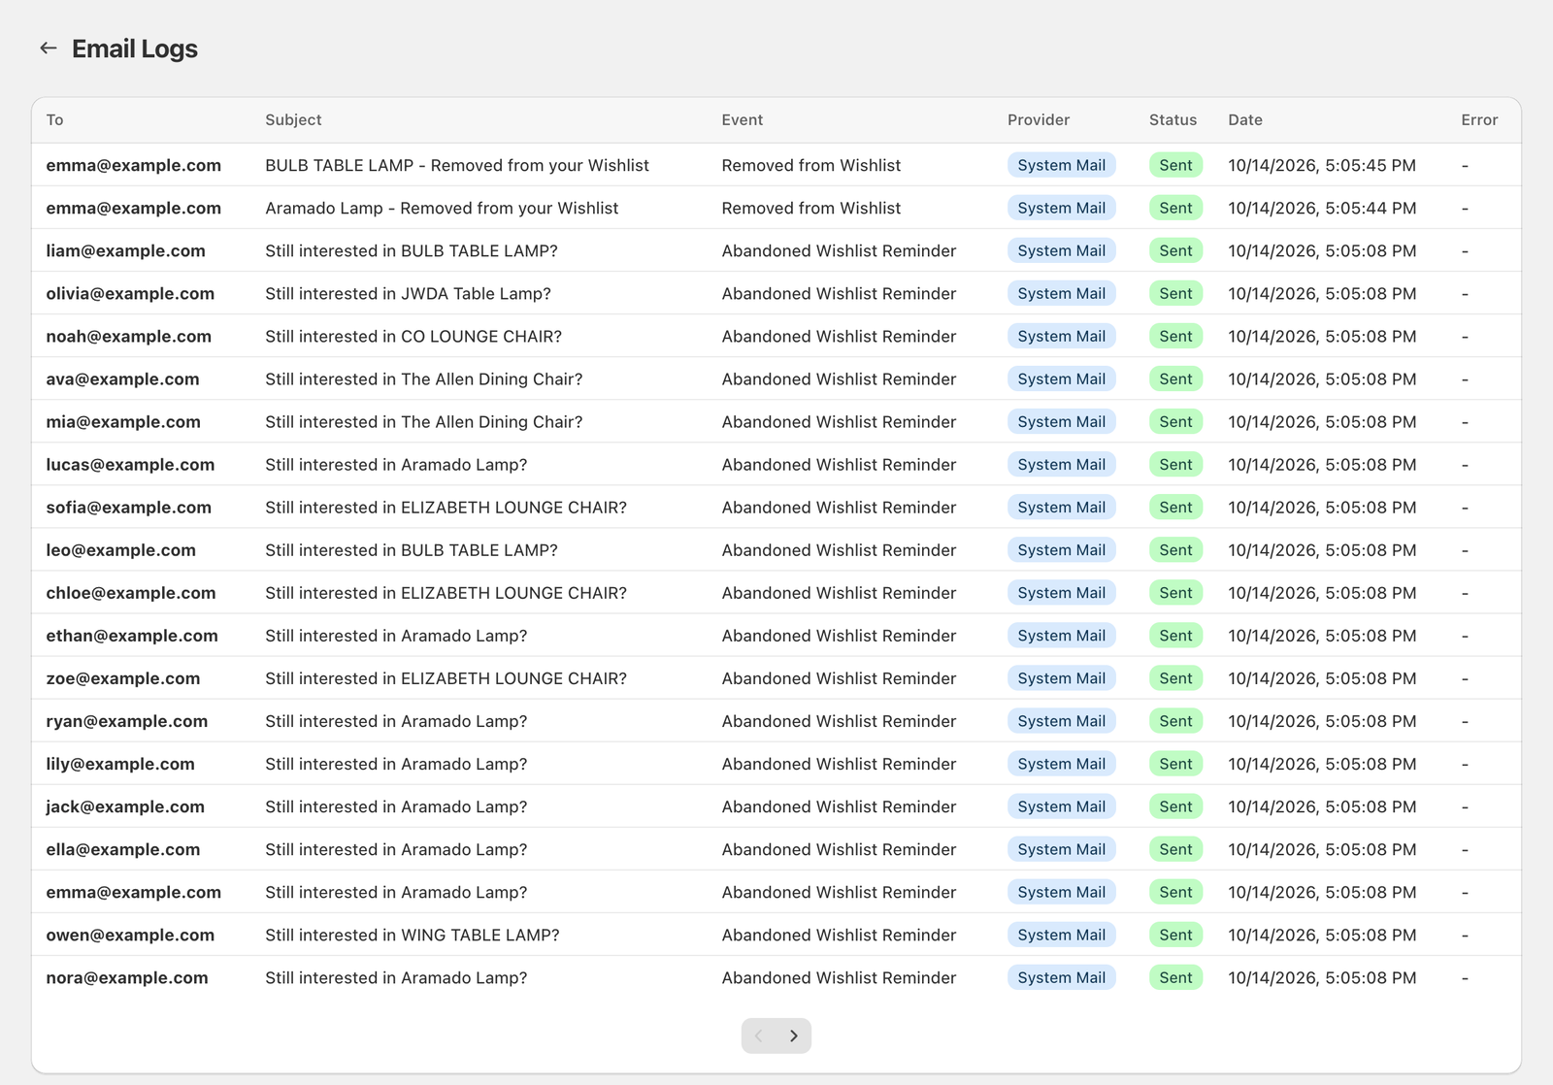Select sofia@example.com recipient
Image resolution: width=1553 pixels, height=1085 pixels.
point(129,507)
